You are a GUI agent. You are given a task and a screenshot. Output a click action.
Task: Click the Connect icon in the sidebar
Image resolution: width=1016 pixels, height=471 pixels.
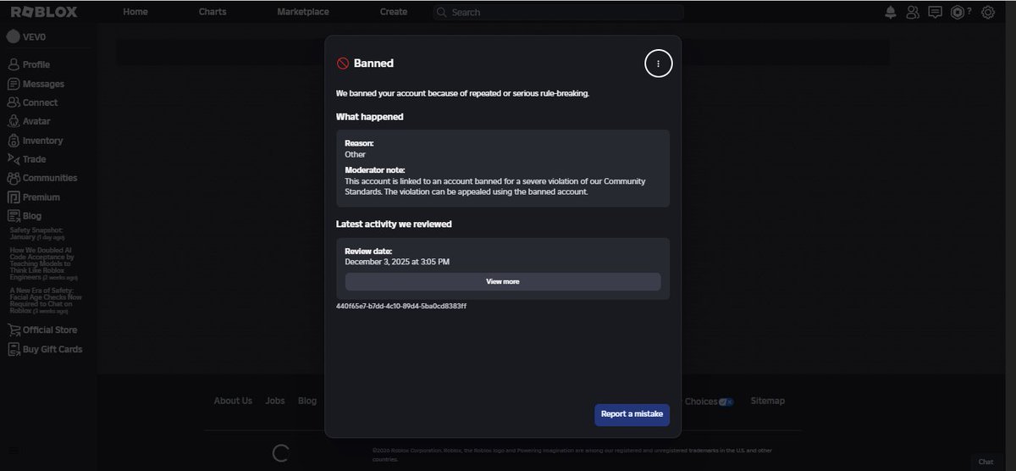tap(14, 103)
